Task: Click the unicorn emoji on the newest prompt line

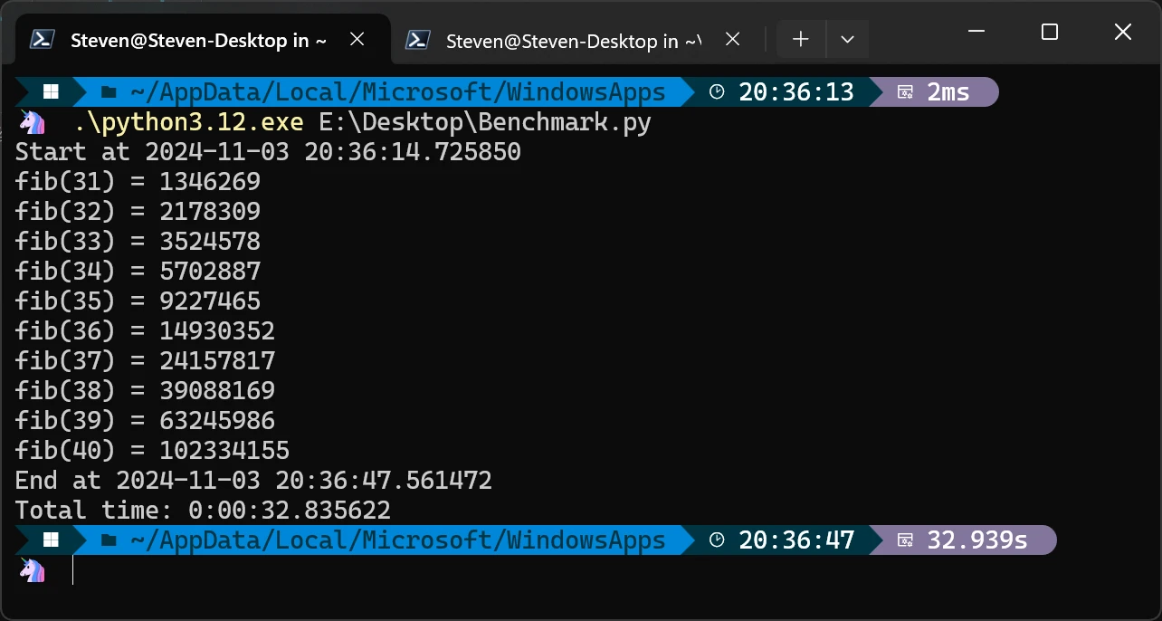Action: click(x=32, y=569)
